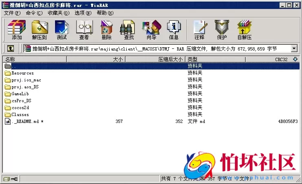Open the address path dropdown arrow
Viewport: 302px width, 184px height.
click(x=294, y=48)
